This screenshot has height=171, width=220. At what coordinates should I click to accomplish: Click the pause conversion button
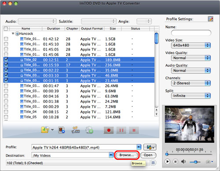click(121, 130)
